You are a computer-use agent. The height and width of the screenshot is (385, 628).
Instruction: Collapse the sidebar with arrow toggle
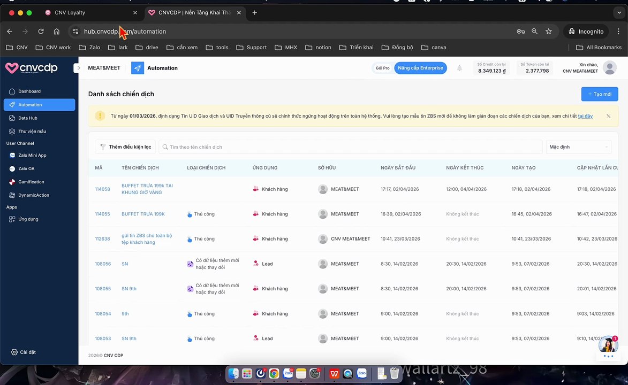tap(79, 68)
